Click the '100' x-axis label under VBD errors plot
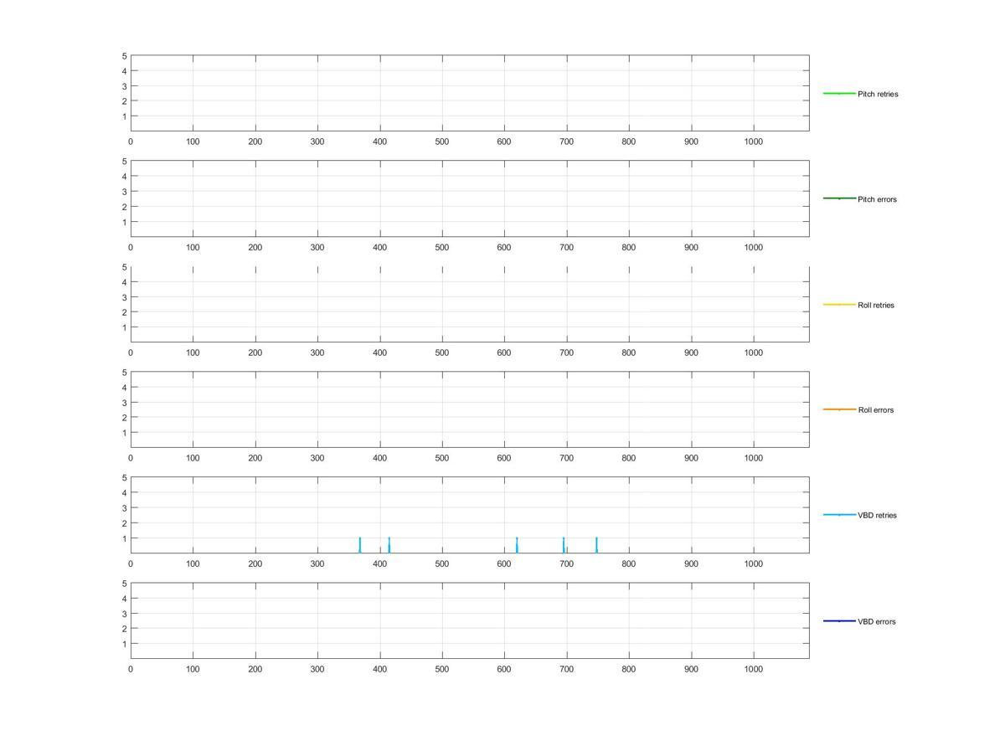 pyautogui.click(x=193, y=670)
